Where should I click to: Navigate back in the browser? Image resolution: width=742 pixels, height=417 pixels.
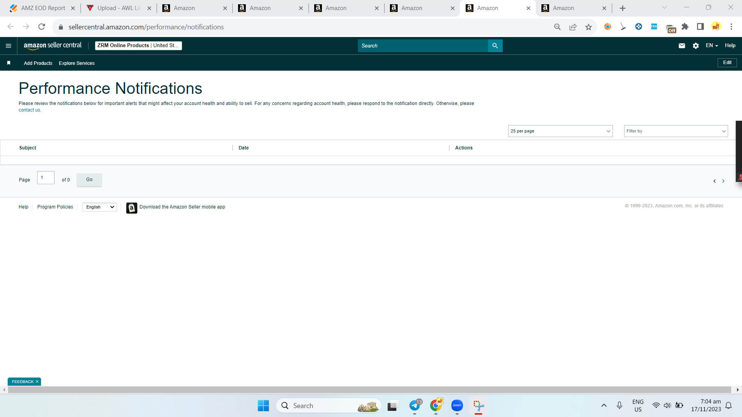[x=11, y=27]
